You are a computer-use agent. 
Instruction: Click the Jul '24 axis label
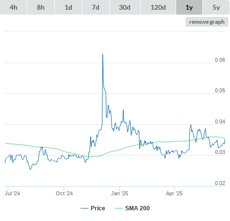(x=12, y=193)
